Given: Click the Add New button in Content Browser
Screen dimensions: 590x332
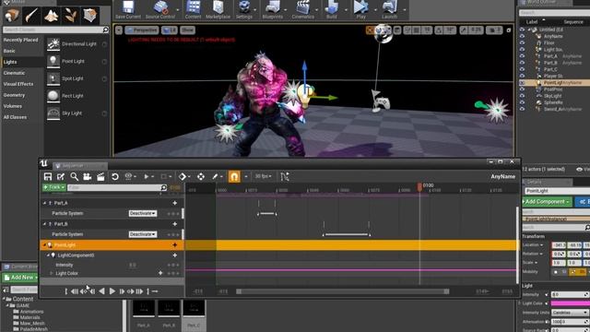Looking at the screenshot, I should pos(20,278).
